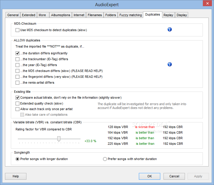The width and height of the screenshot is (214, 185).
Task: Check 'the fingerprint differs (very slow)'
Action: pyautogui.click(x=18, y=77)
